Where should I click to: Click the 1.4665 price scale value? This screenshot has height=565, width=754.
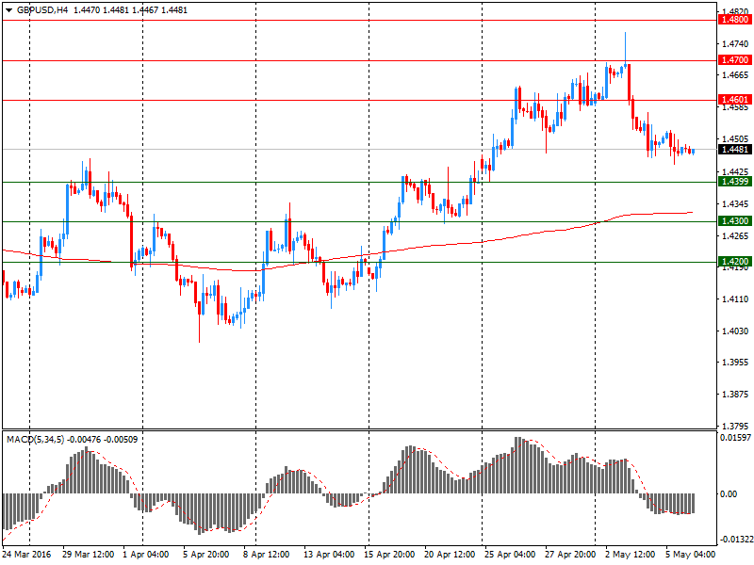735,75
